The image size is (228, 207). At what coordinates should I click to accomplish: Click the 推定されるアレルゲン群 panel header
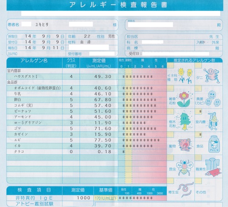coord(194,60)
